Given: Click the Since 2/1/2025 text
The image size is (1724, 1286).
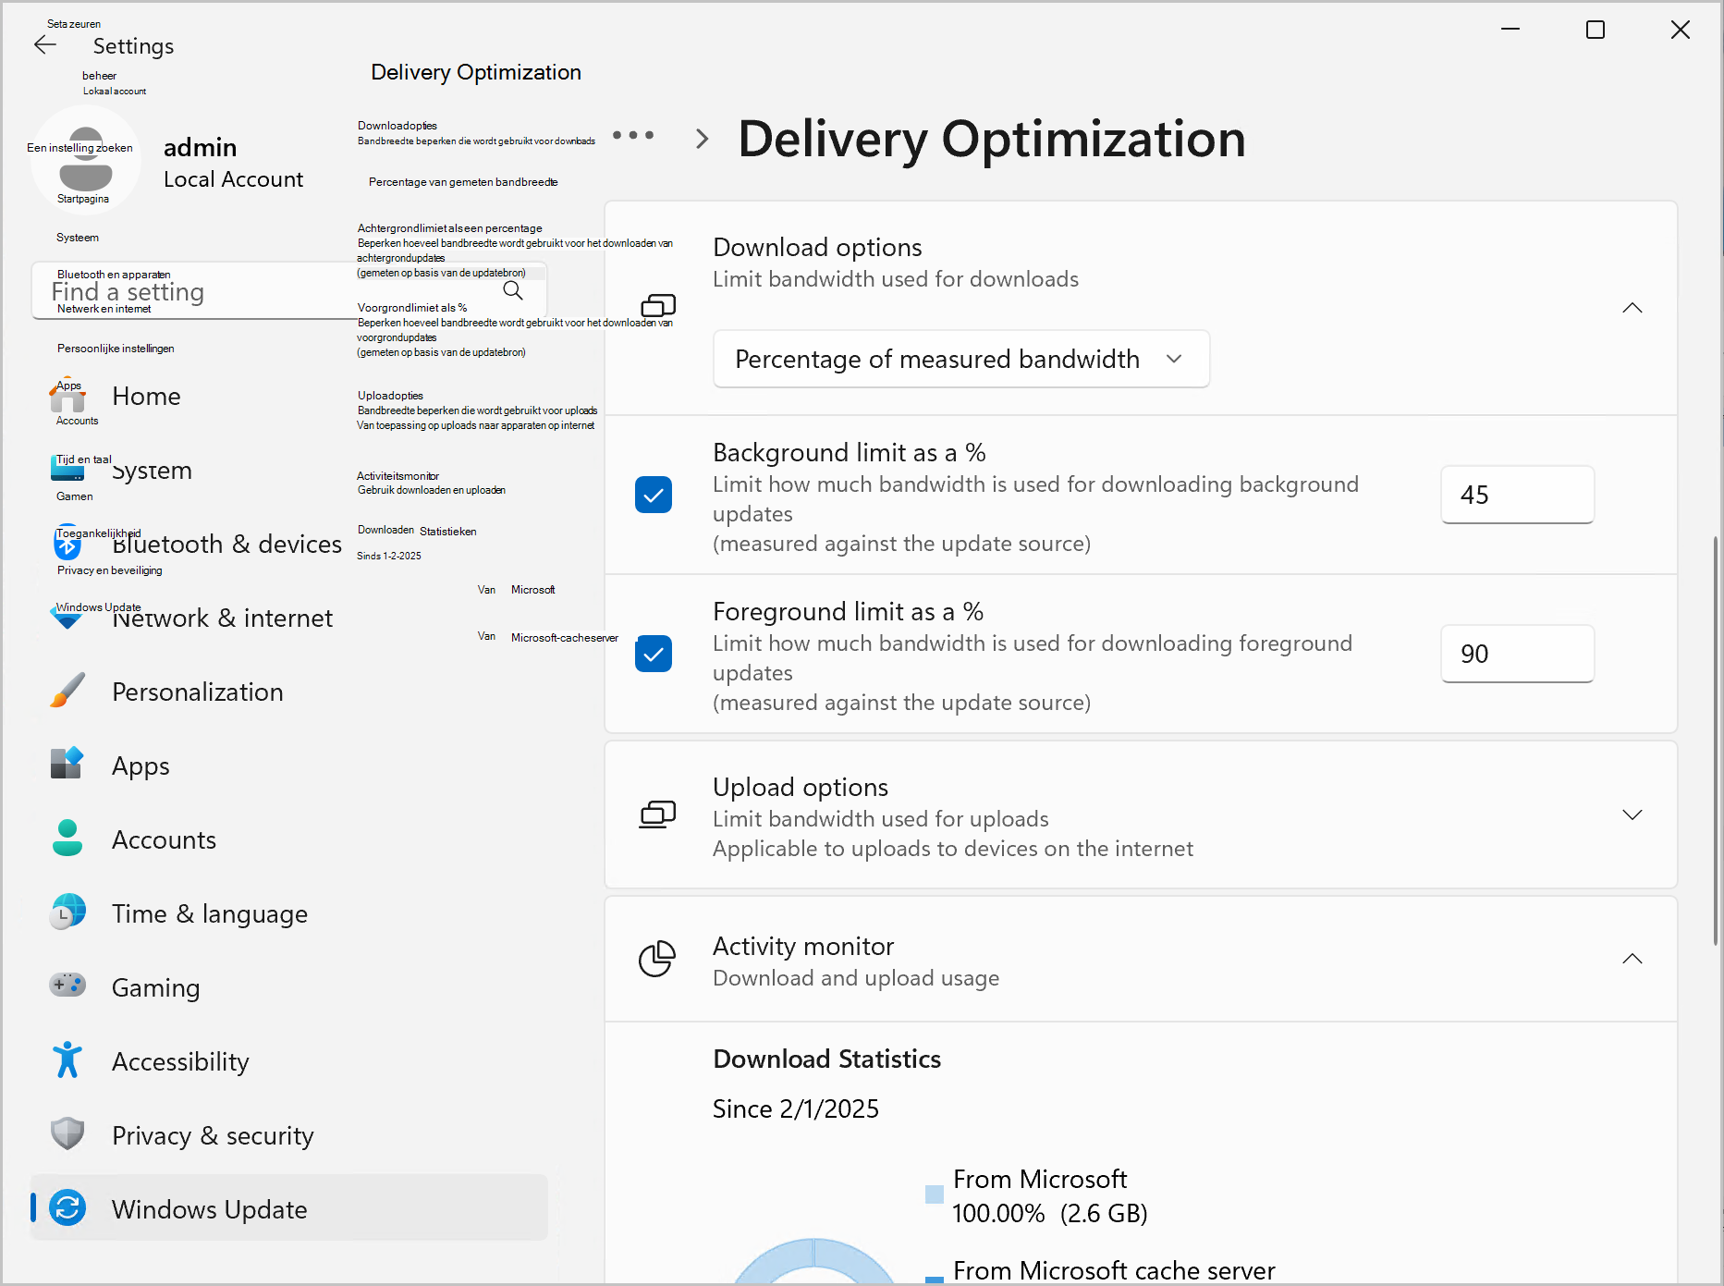Looking at the screenshot, I should coord(796,1108).
